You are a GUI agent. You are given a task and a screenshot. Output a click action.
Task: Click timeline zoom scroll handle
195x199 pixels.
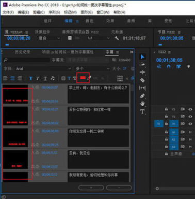coord(157,189)
